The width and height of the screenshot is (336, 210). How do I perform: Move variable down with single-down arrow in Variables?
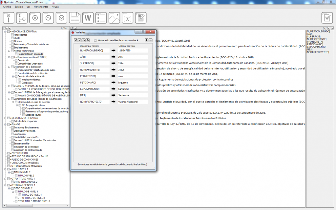pyautogui.click(x=80, y=40)
